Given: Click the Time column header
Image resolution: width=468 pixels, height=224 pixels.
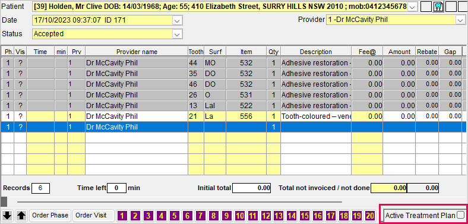Looking at the screenshot, I should click(x=40, y=52).
